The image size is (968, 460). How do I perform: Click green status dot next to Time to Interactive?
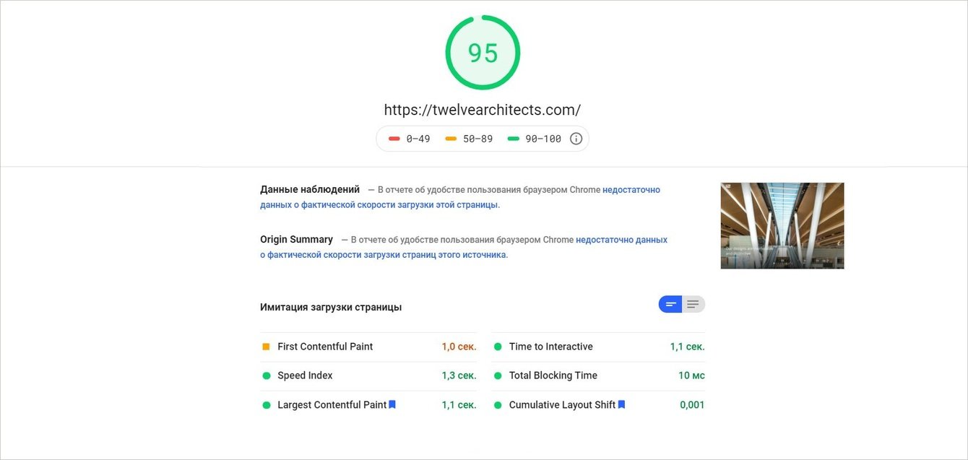tap(498, 347)
